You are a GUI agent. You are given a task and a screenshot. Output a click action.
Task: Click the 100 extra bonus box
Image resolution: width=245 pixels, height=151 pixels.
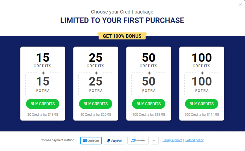coord(202,84)
